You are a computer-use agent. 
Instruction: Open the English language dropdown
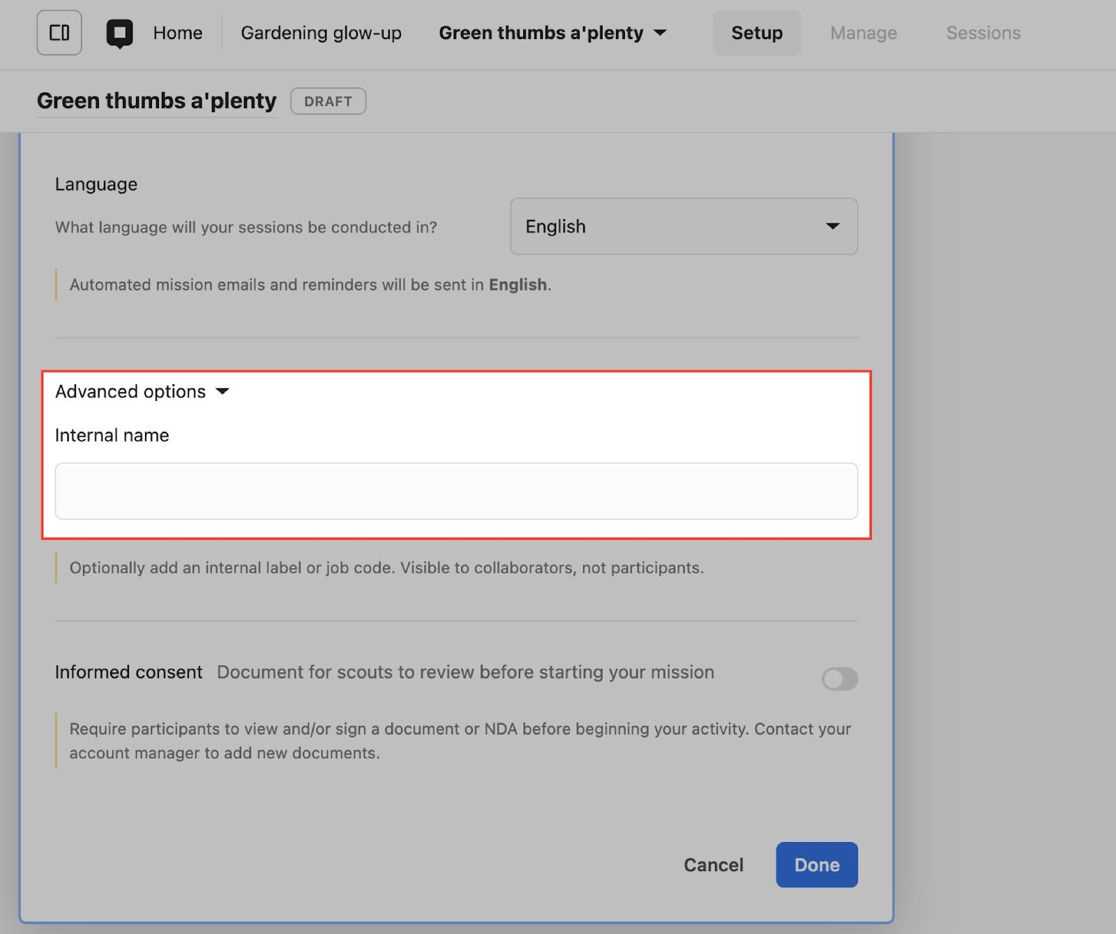(x=683, y=226)
